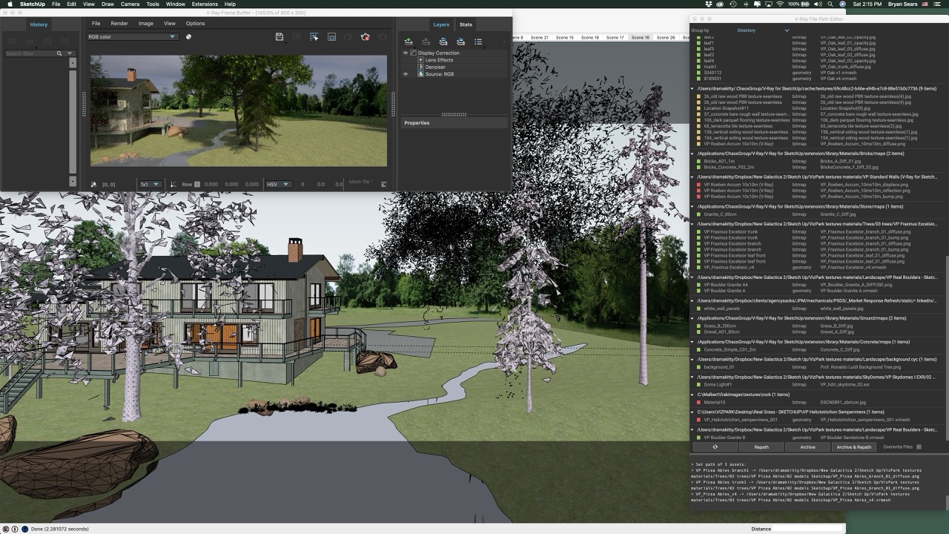
Task: Select the Dome Light#1 asset row
Action: click(x=816, y=385)
